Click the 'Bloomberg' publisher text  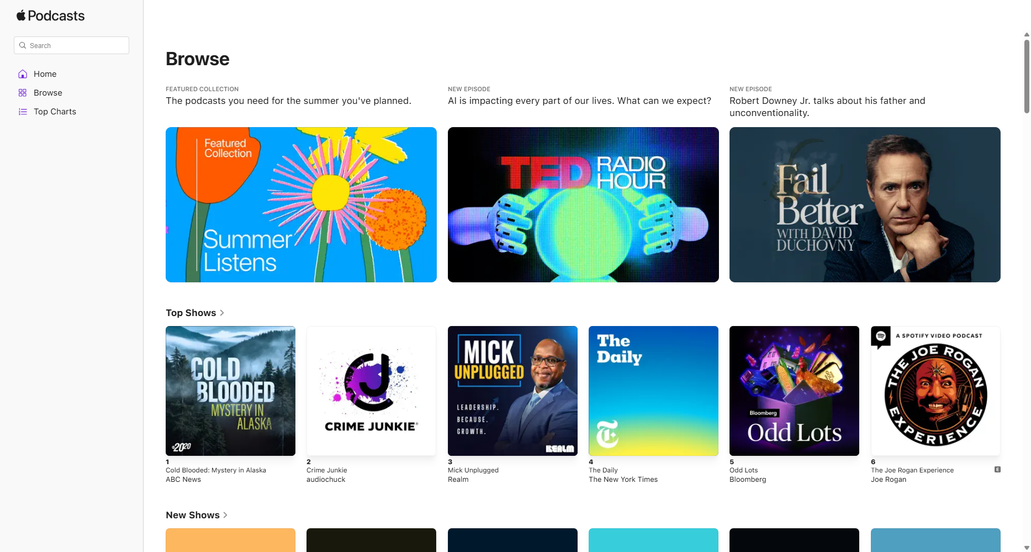tap(748, 480)
